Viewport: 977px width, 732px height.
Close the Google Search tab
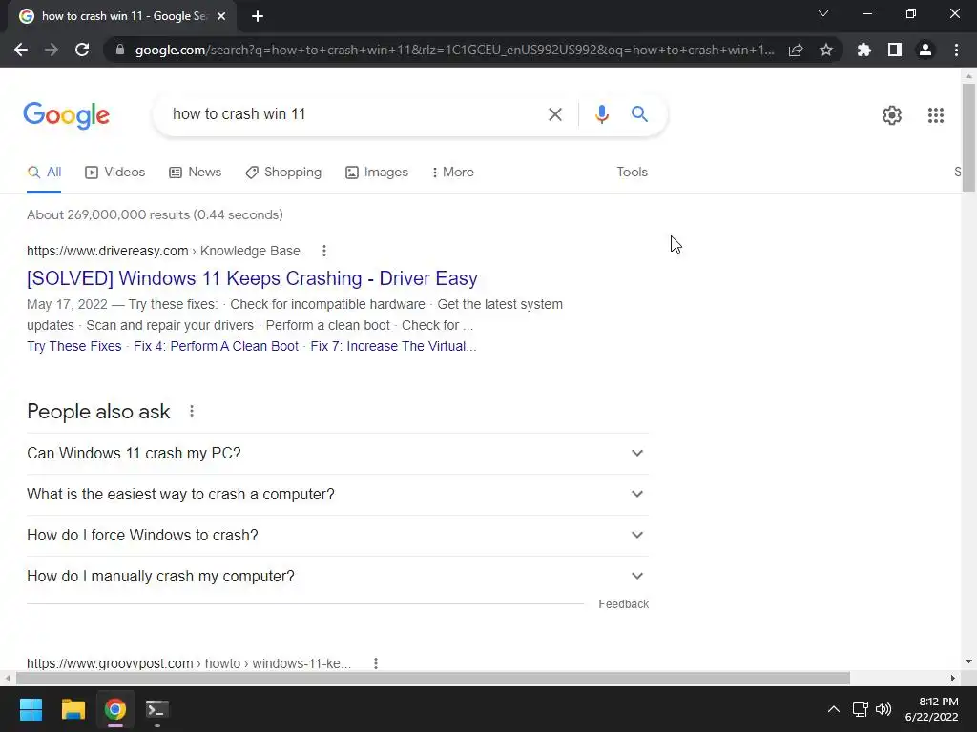point(221,16)
